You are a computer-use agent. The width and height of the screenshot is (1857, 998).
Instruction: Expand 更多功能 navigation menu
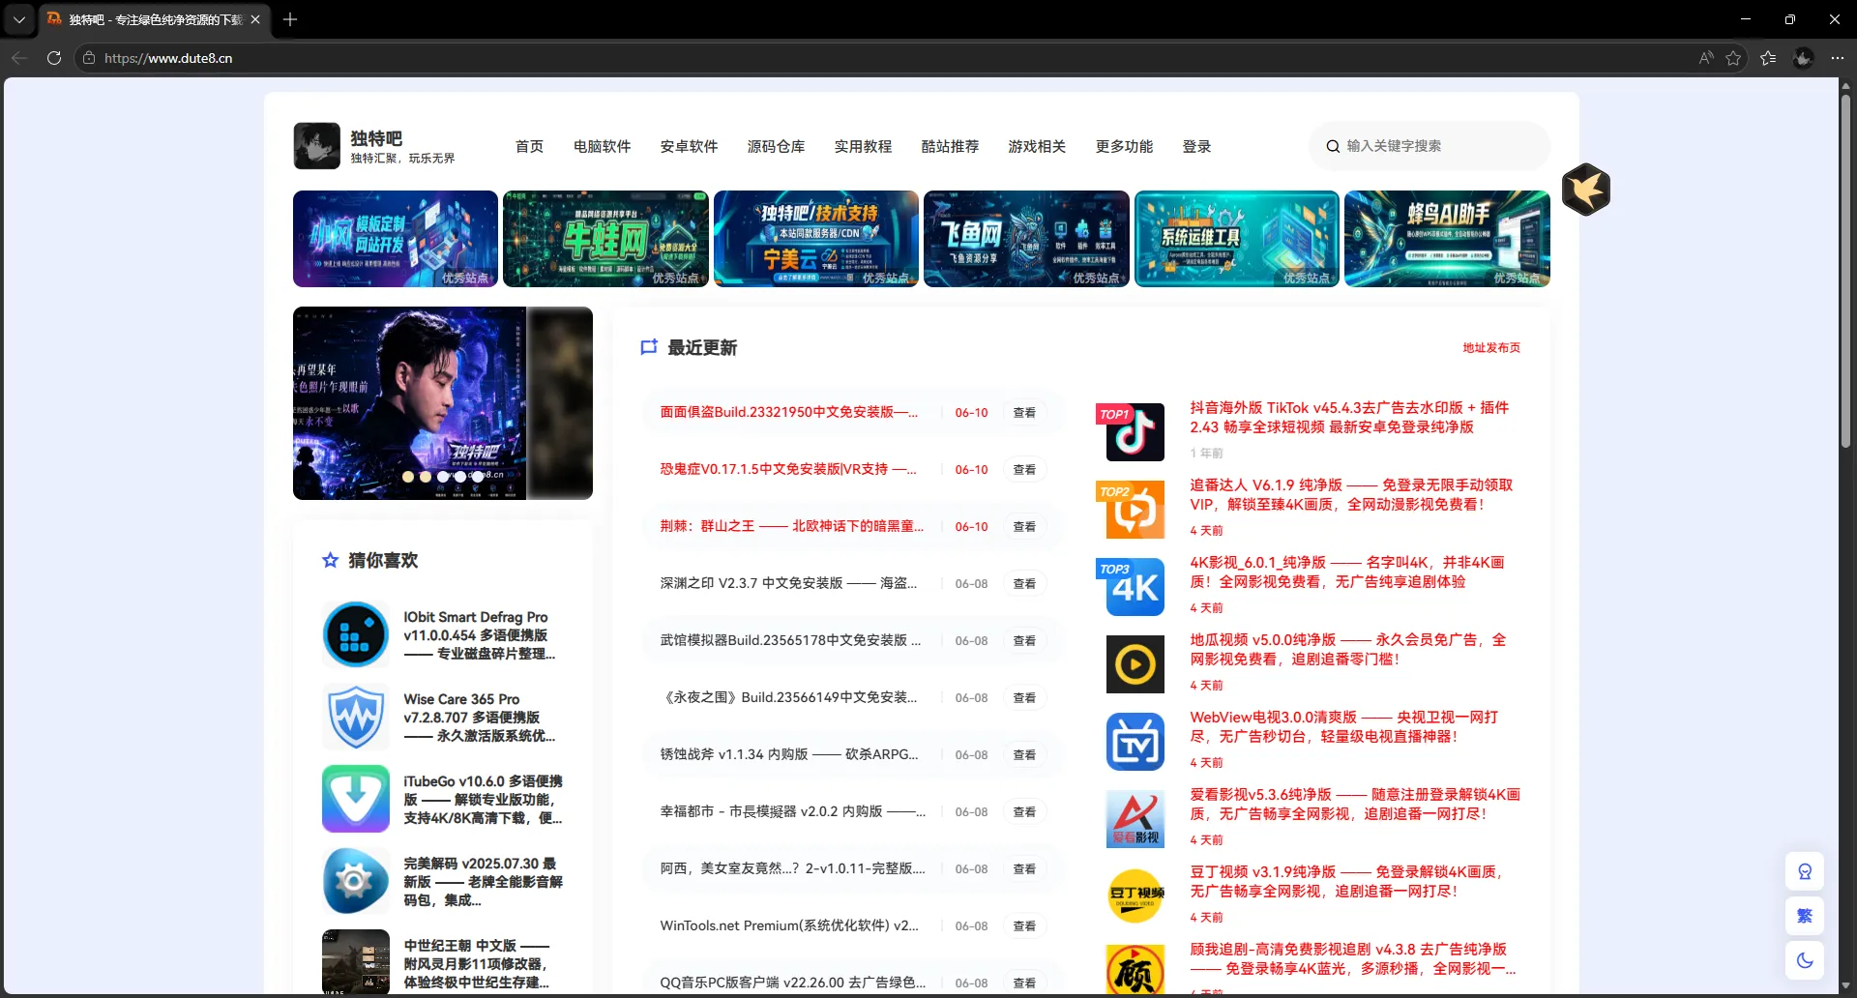point(1124,146)
